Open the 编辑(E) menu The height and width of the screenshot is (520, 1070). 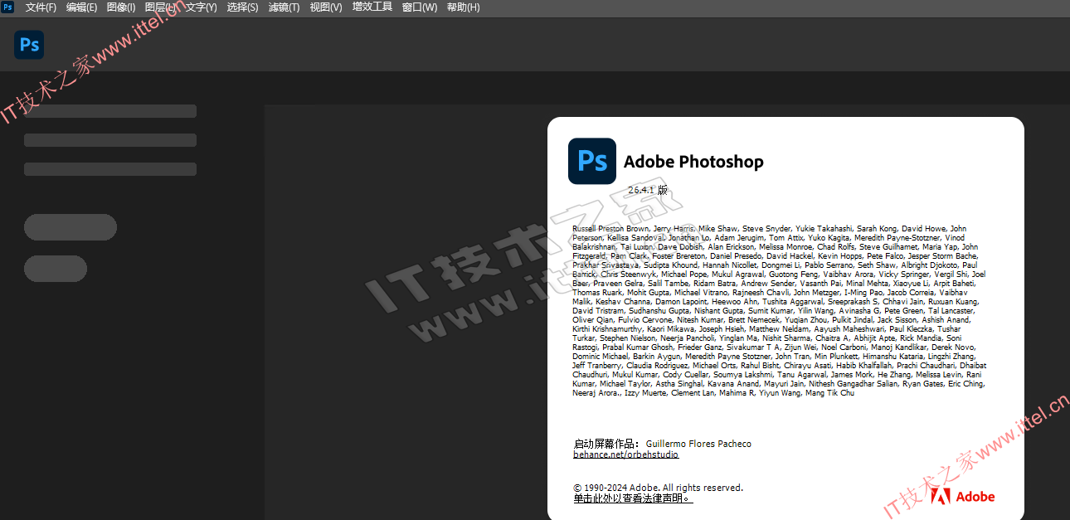[x=81, y=7]
